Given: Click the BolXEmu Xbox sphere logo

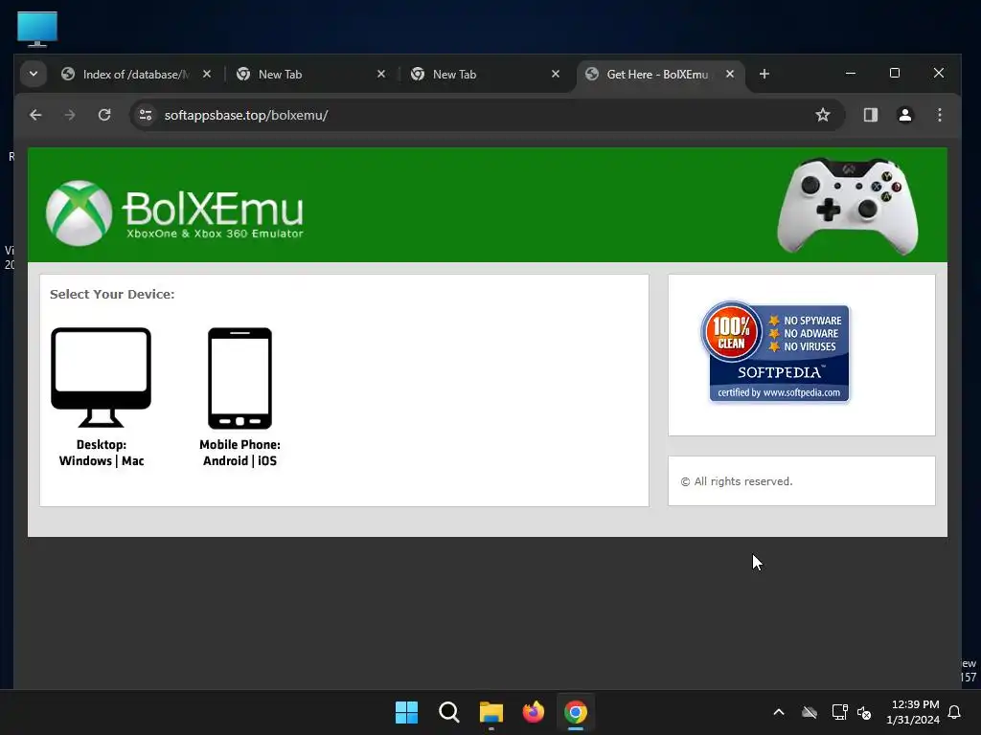Looking at the screenshot, I should tap(79, 213).
